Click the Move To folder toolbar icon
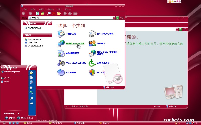This screenshot has height=125, width=201. 65,13
